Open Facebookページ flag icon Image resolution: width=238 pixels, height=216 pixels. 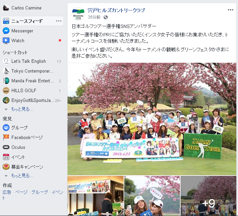click(x=6, y=137)
